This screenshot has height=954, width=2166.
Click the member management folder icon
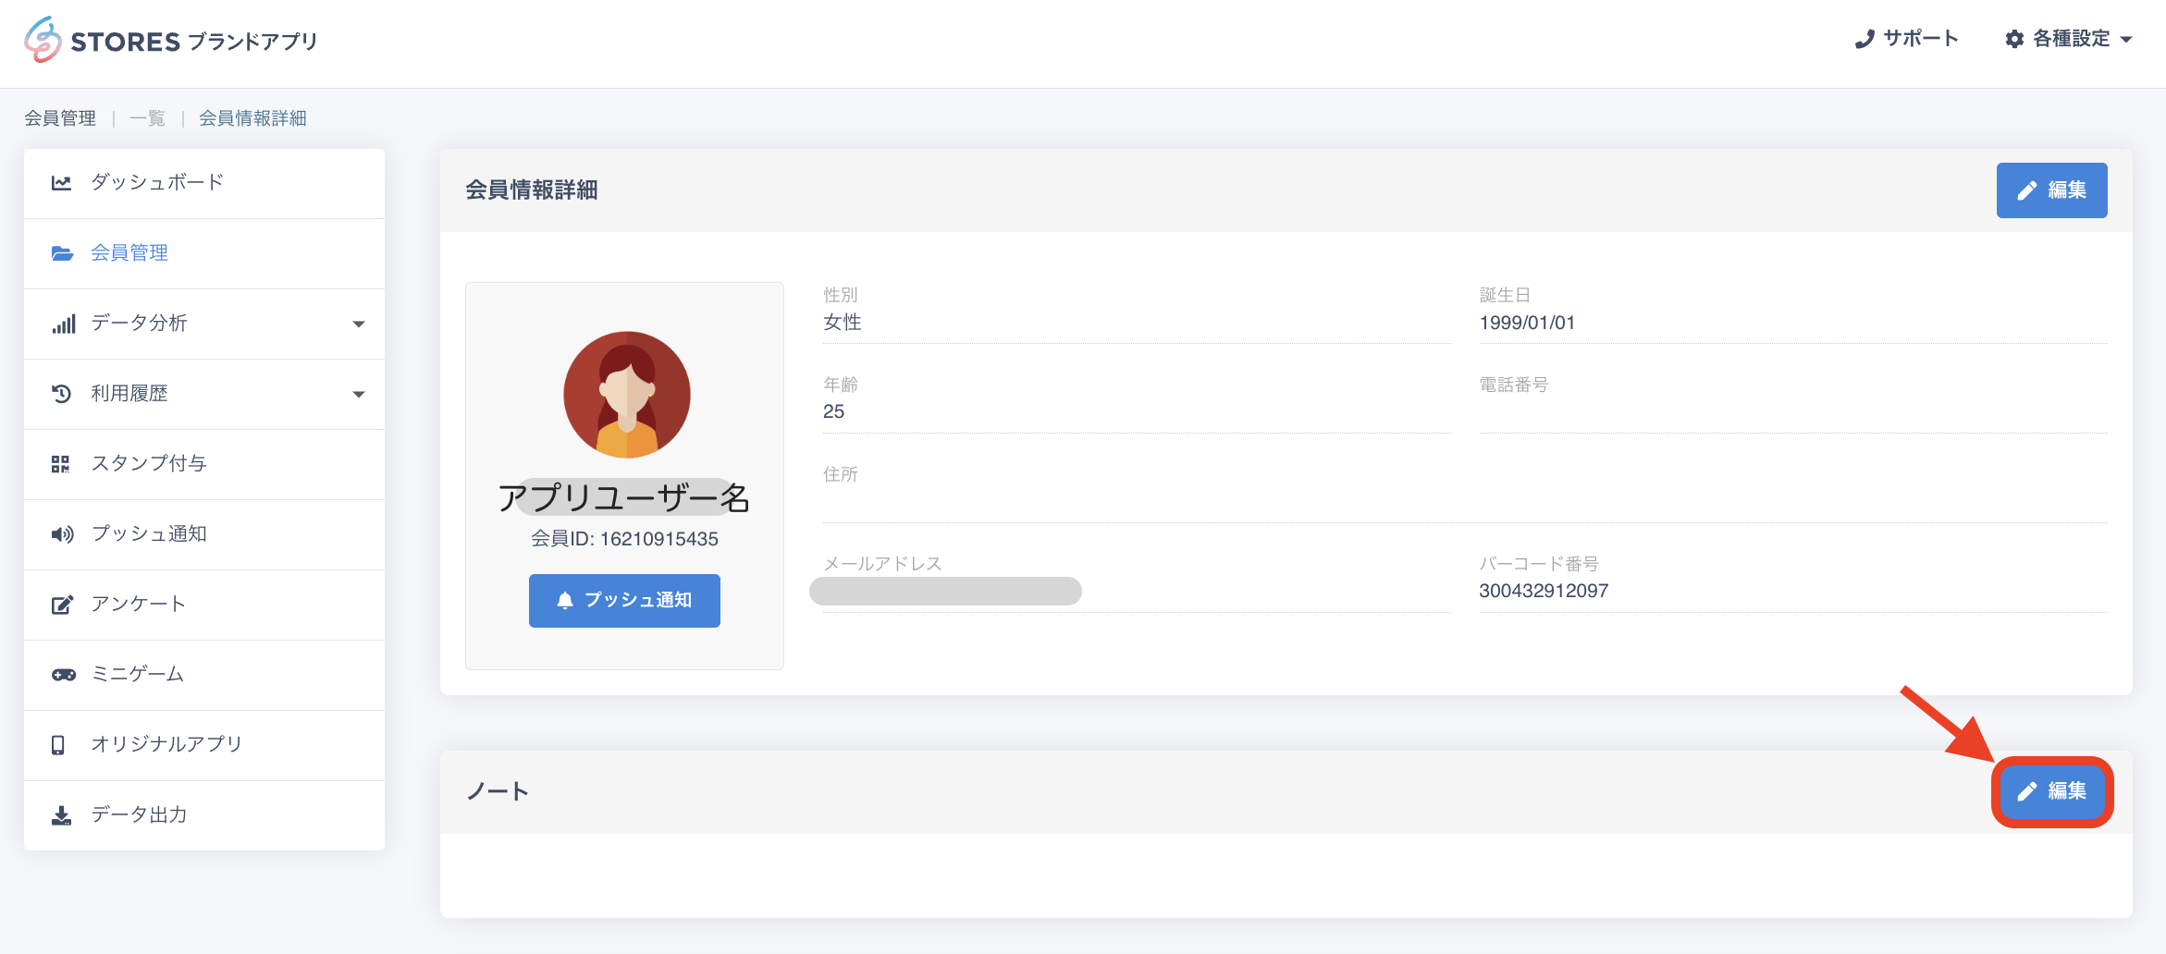coord(62,253)
